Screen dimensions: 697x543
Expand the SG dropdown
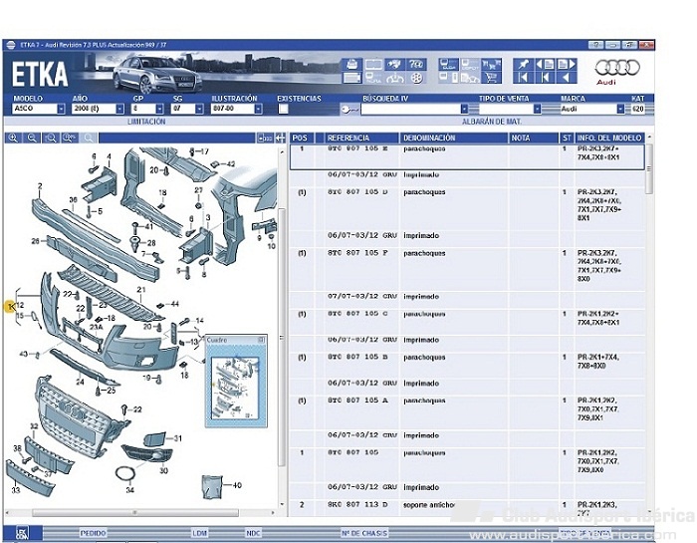pos(199,109)
